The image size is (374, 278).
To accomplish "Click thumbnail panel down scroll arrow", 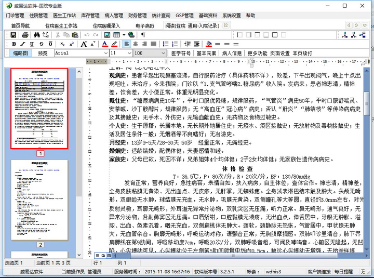I will point(79,255).
